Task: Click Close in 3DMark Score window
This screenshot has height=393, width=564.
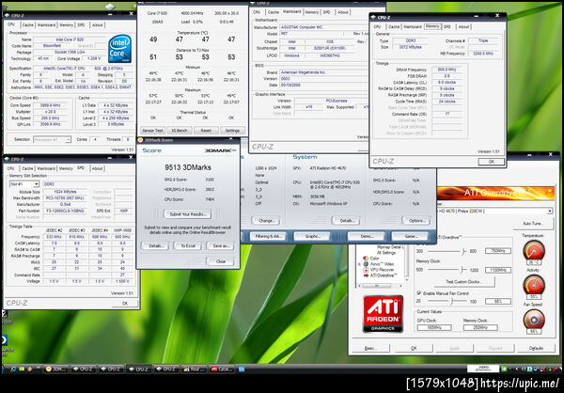Action: click(x=221, y=261)
